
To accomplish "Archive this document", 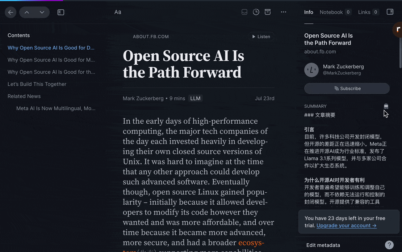I will [268, 12].
